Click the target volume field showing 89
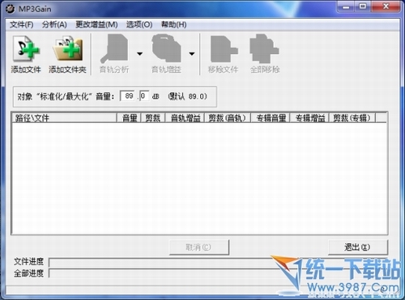The width and height of the screenshot is (405, 300). [127, 96]
